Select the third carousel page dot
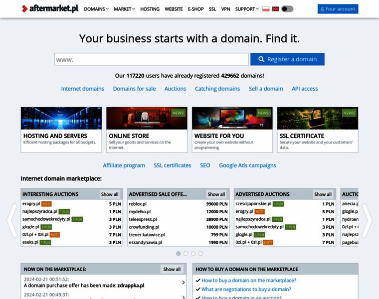This screenshot has width=379, height=299. click(193, 254)
